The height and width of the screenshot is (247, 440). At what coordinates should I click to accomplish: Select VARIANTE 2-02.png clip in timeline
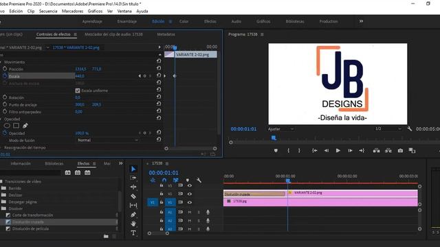(x=353, y=193)
